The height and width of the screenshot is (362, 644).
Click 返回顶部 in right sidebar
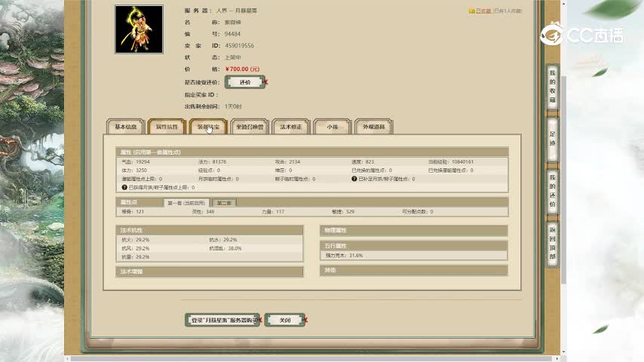tap(552, 242)
